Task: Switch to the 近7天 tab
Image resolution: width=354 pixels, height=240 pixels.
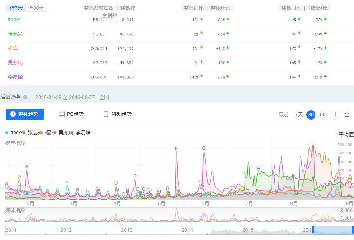Action: tap(16, 8)
